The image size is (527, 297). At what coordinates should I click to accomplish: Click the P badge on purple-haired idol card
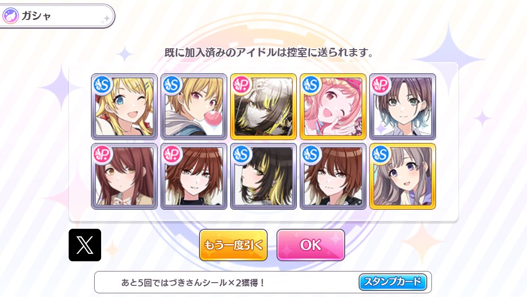(x=381, y=84)
